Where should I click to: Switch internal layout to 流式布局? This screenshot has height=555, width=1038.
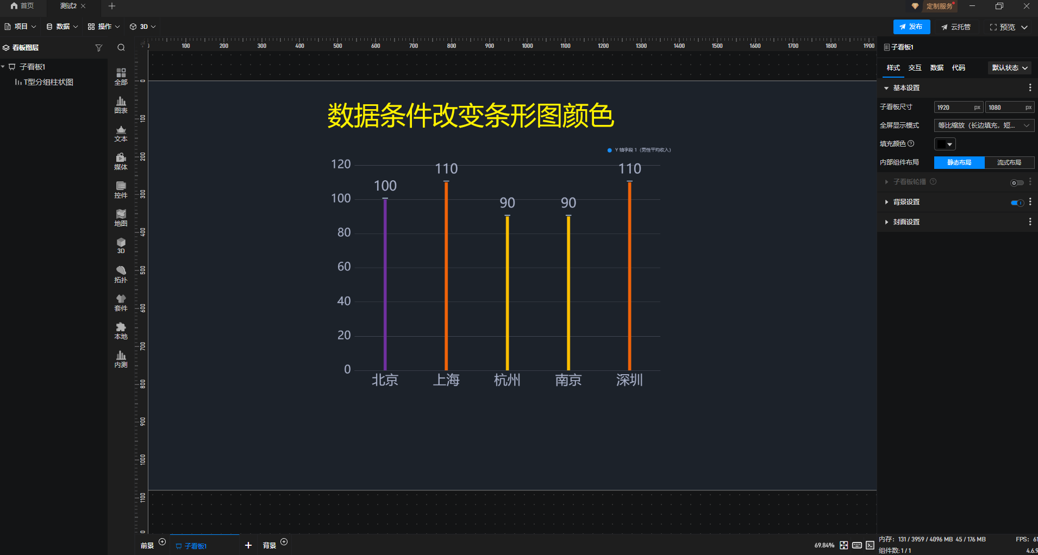pyautogui.click(x=1009, y=162)
